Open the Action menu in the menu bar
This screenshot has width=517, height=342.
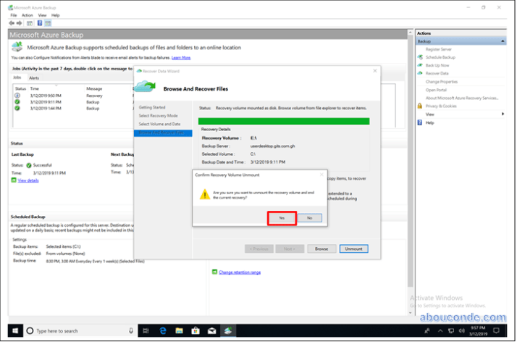click(x=28, y=14)
